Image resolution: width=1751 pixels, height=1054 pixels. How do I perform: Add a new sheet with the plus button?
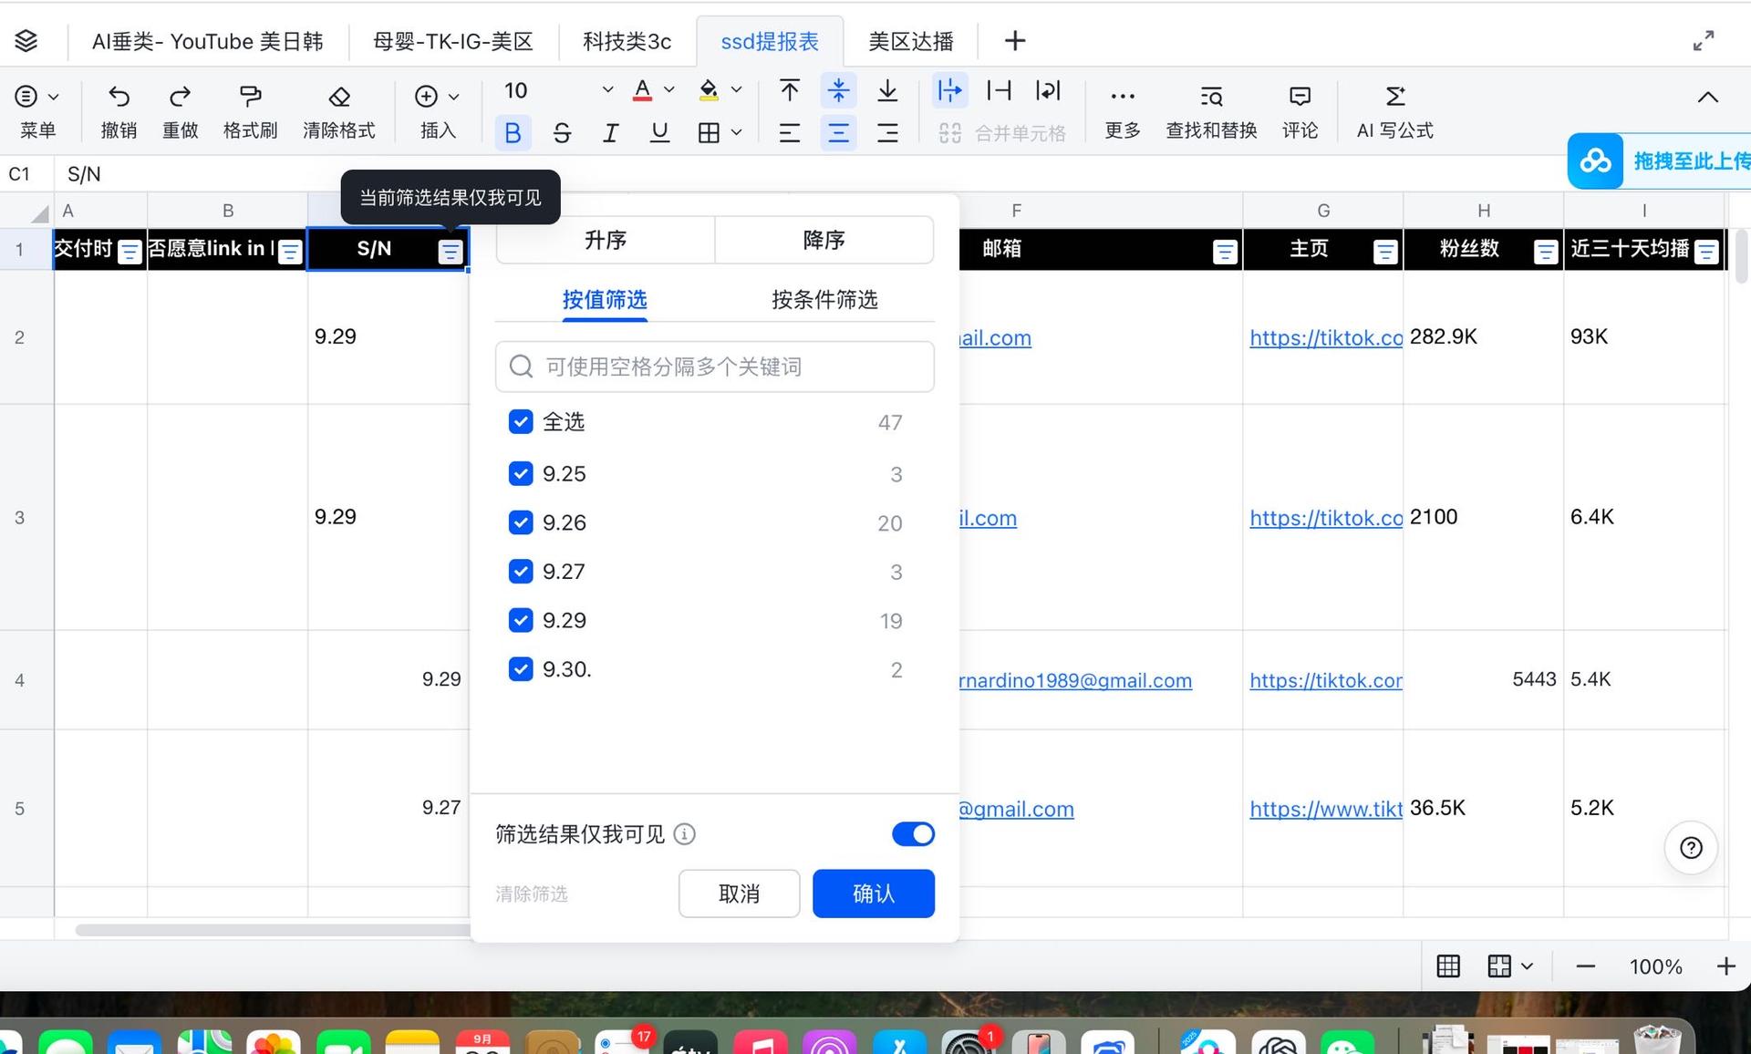(x=1015, y=41)
